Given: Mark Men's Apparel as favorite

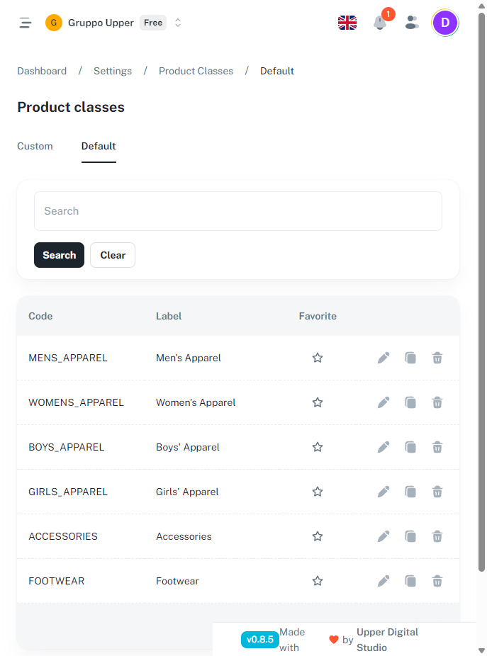Looking at the screenshot, I should coord(318,358).
